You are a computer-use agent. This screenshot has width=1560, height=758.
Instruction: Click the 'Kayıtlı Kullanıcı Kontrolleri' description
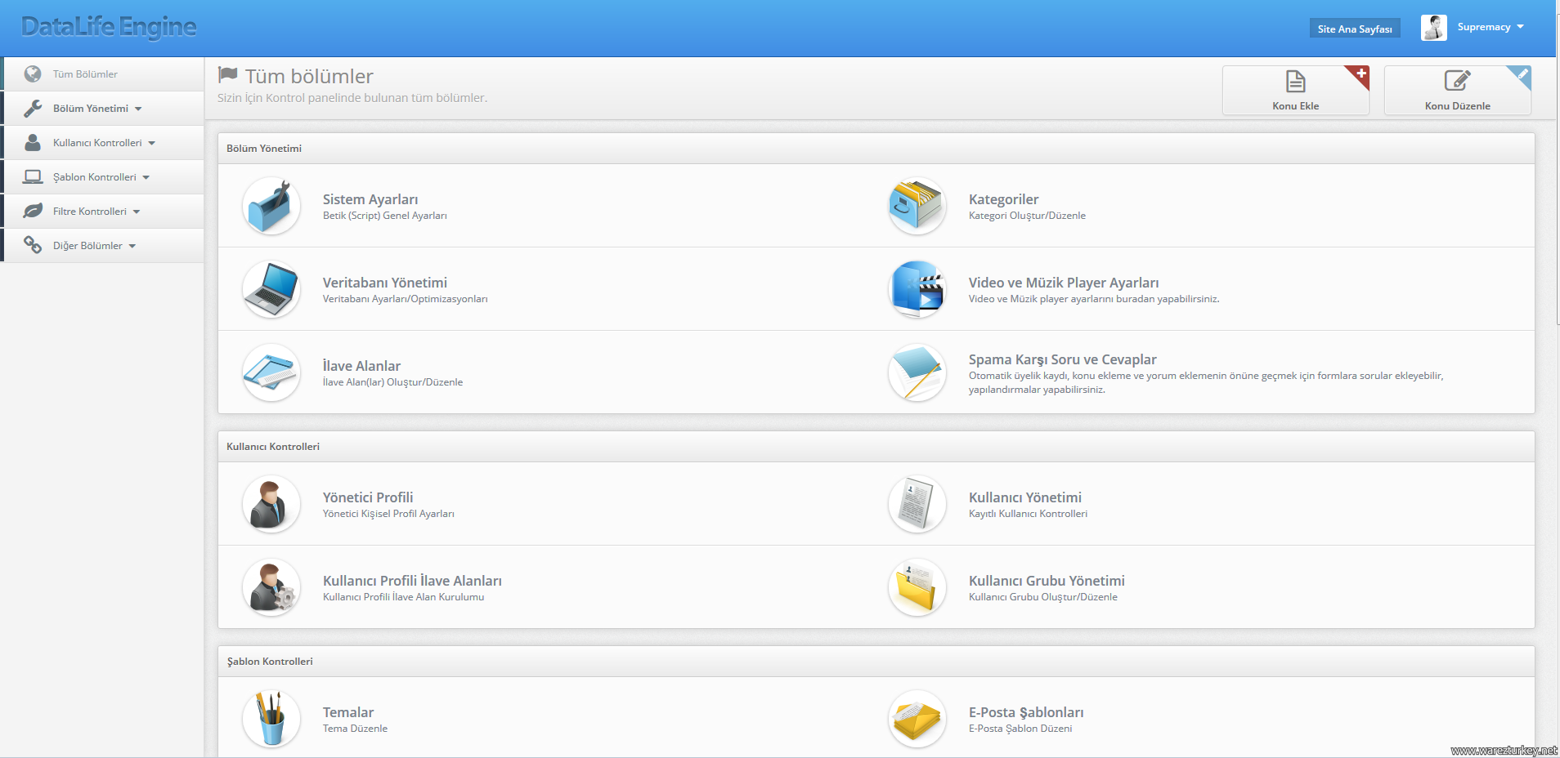(1028, 514)
